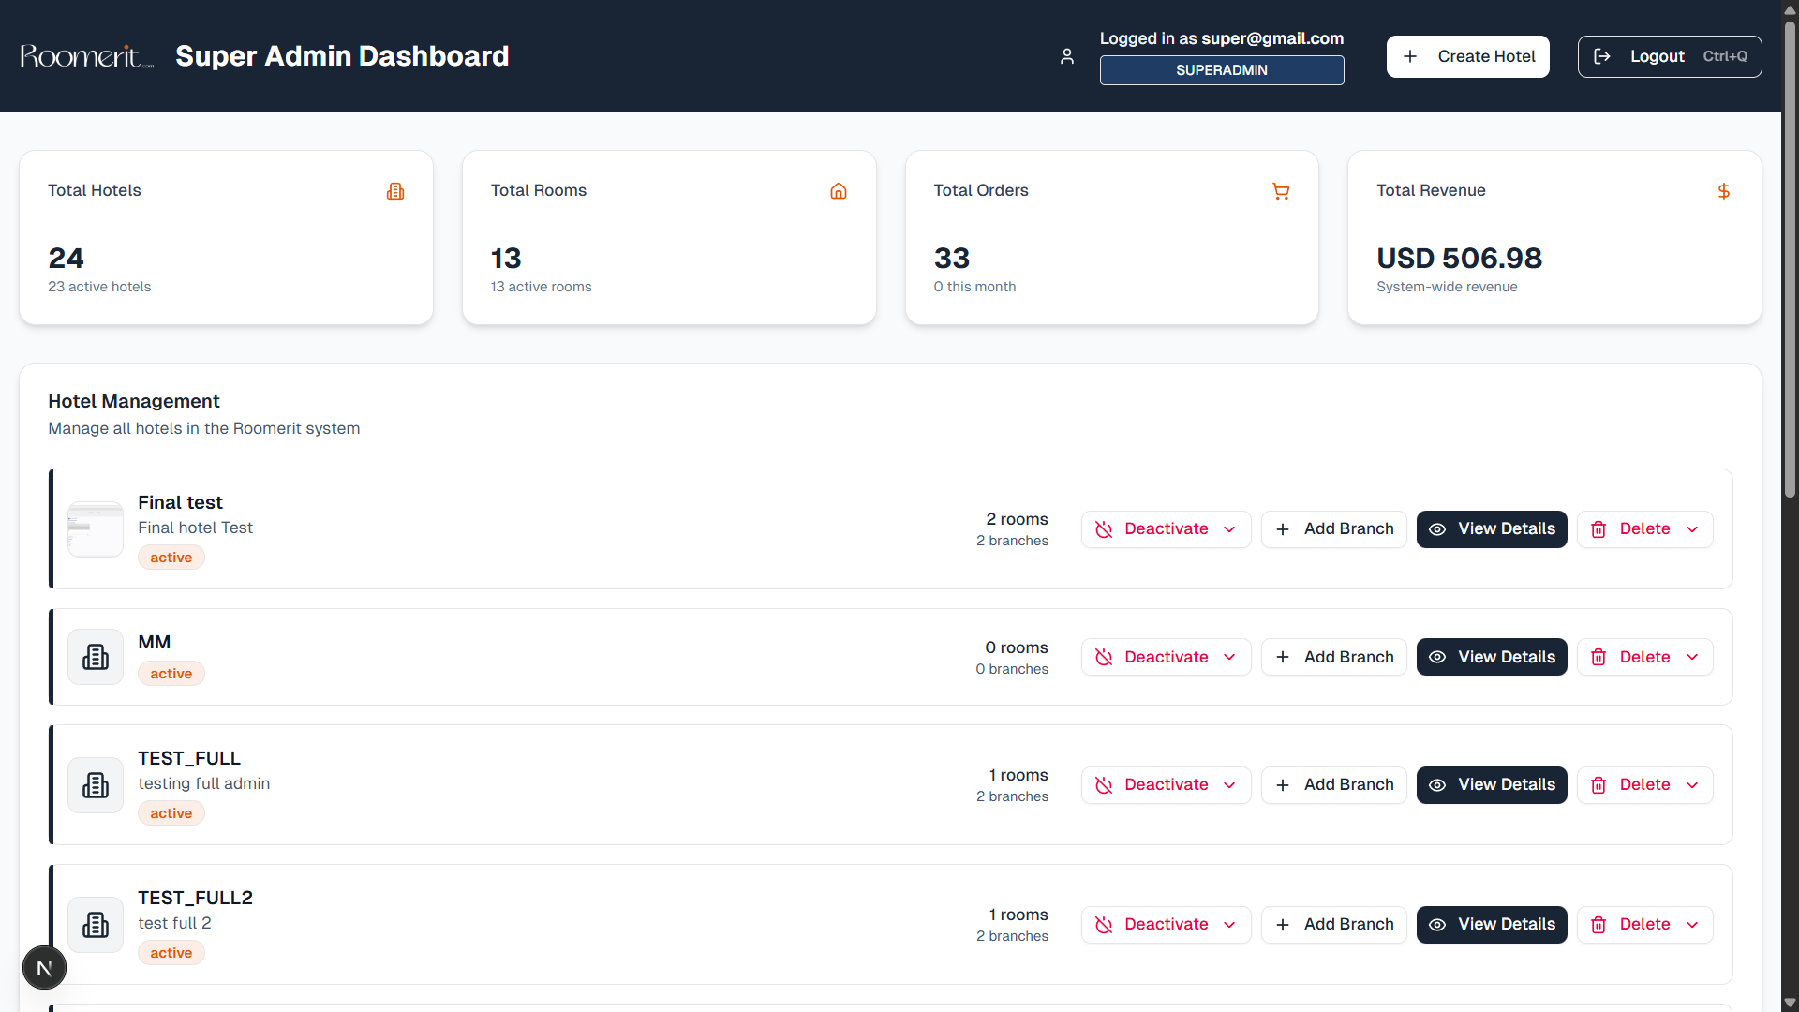Click the Roomerit logo
This screenshot has height=1012, width=1799.
(x=86, y=57)
